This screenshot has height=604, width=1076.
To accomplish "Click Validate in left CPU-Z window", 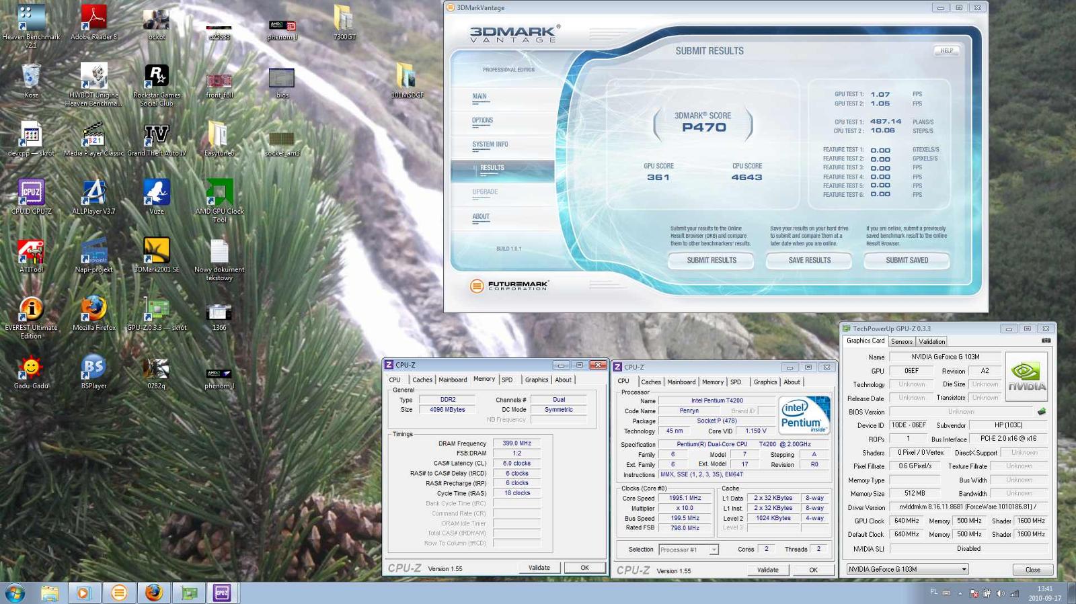I will click(539, 568).
